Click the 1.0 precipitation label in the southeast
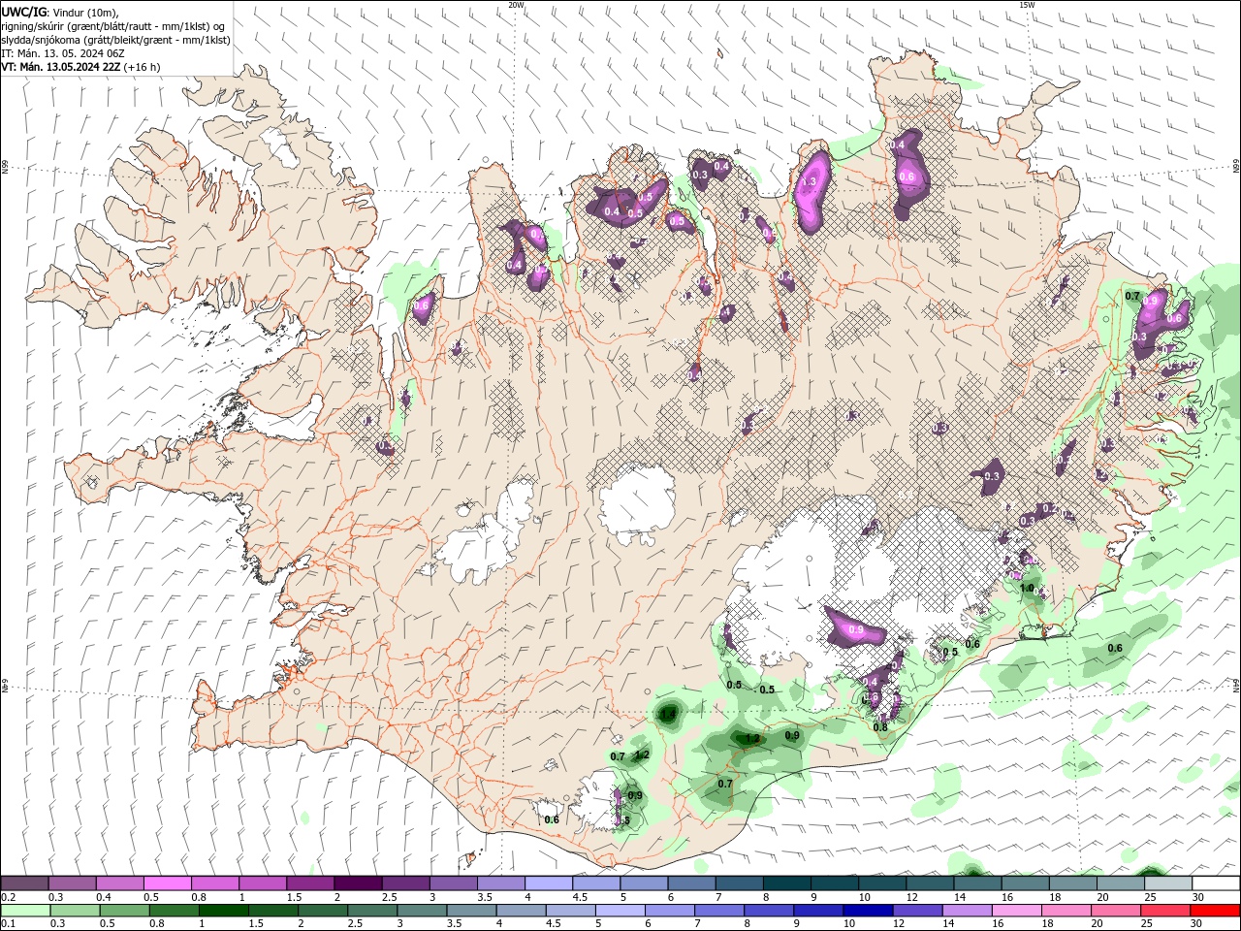Viewport: 1241px width, 931px height. pyautogui.click(x=1027, y=588)
